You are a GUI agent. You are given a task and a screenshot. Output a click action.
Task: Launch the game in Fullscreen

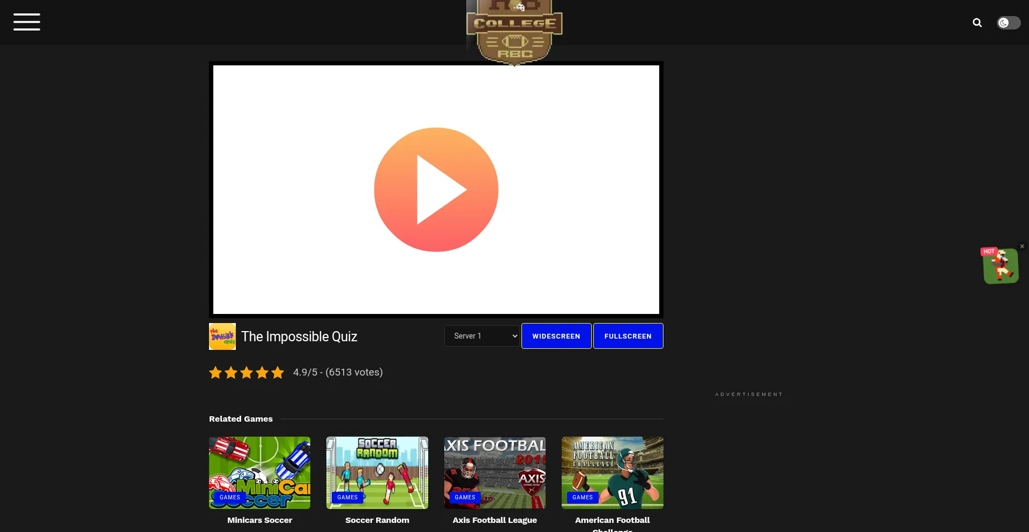click(x=628, y=336)
